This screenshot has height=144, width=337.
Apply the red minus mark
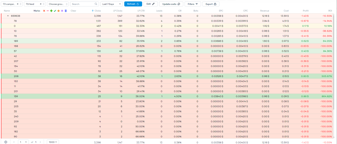click(x=48, y=11)
